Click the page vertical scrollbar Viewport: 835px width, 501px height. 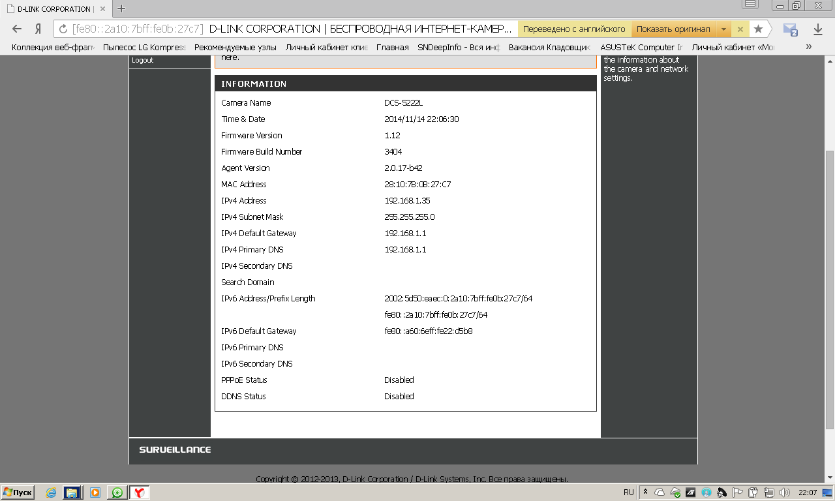[x=830, y=287]
